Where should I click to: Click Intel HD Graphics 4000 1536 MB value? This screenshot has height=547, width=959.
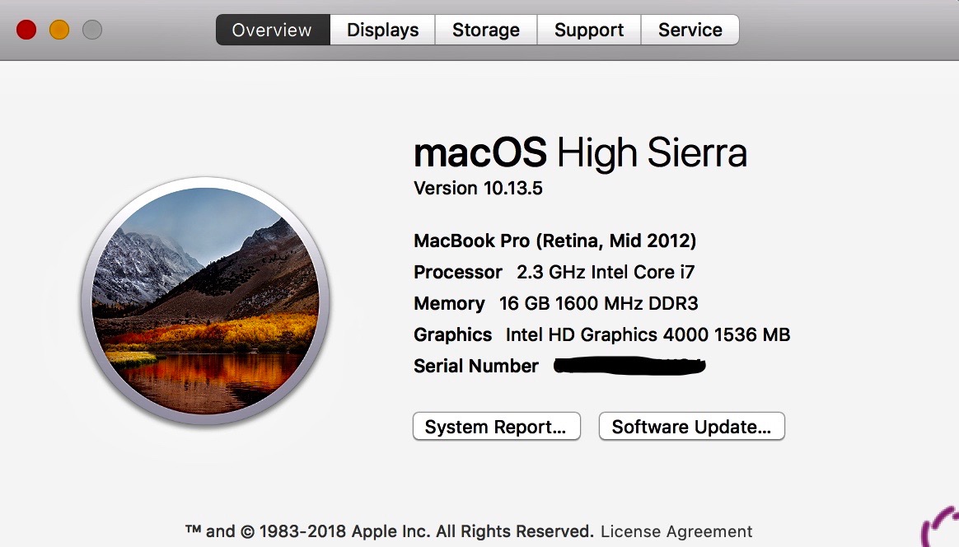click(648, 334)
